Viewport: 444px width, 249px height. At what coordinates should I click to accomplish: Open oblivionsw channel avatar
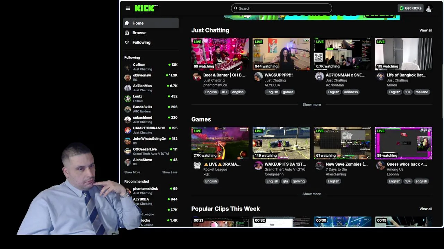coord(128,77)
